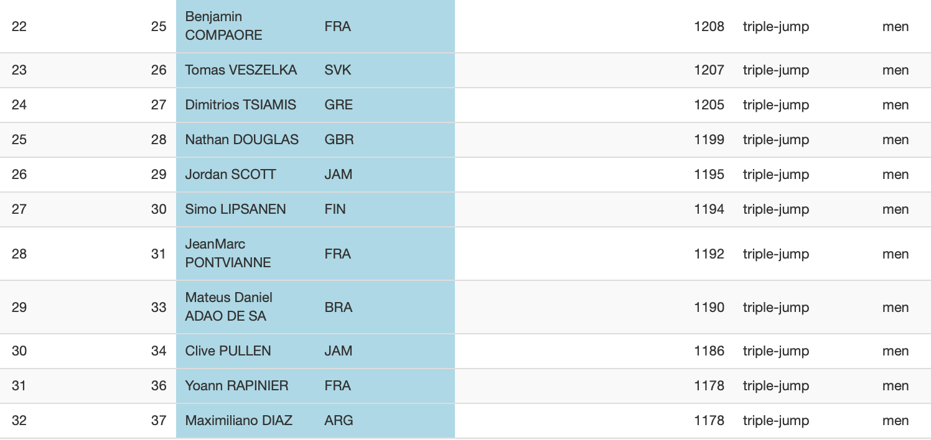Select Maximiliano DIAZ name cell

[x=238, y=421]
